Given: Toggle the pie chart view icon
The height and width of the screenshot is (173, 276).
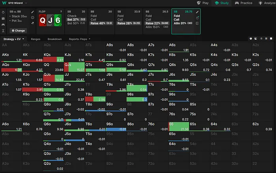Looking at the screenshot, I should pos(251,39).
